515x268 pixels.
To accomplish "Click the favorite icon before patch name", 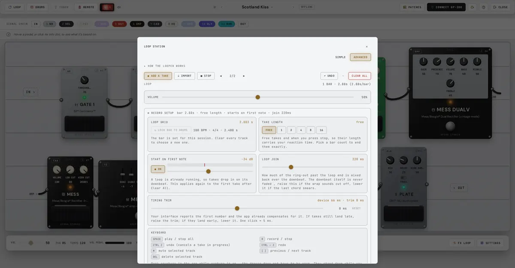I will (x=215, y=7).
